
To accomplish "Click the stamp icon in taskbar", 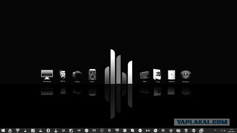I will (40, 130).
